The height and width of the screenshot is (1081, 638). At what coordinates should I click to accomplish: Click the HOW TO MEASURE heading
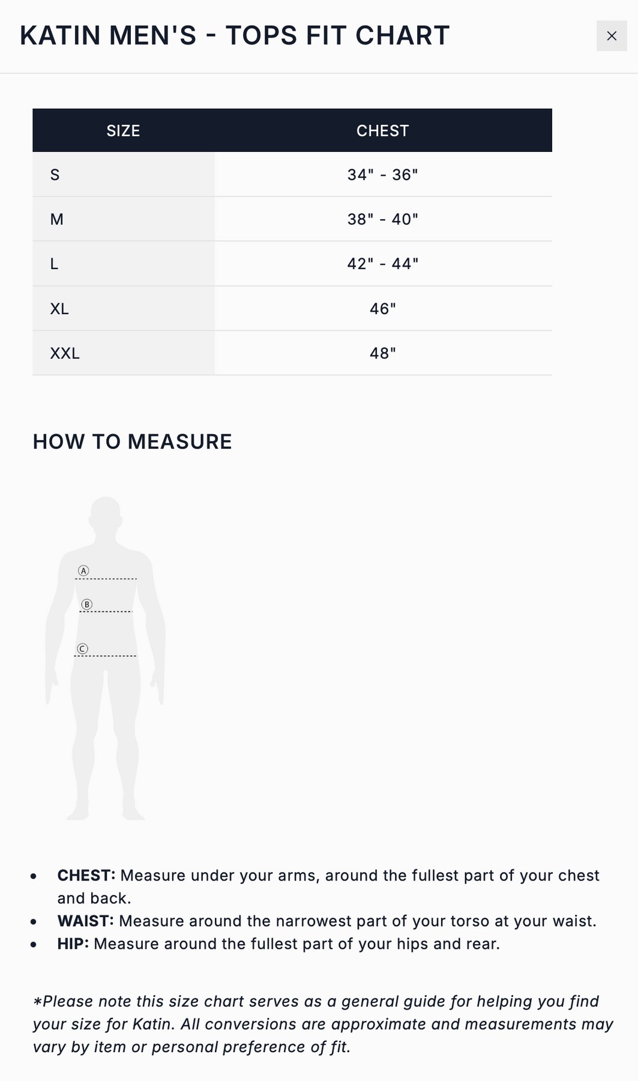[133, 442]
